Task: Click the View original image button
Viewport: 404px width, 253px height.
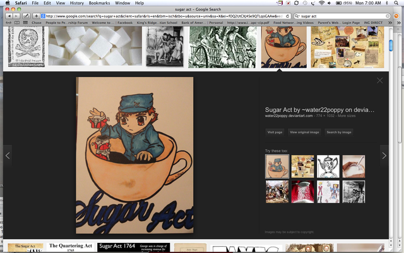Action: pyautogui.click(x=304, y=132)
